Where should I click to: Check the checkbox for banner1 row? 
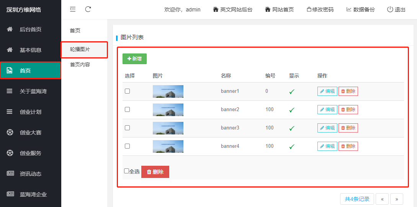point(128,91)
